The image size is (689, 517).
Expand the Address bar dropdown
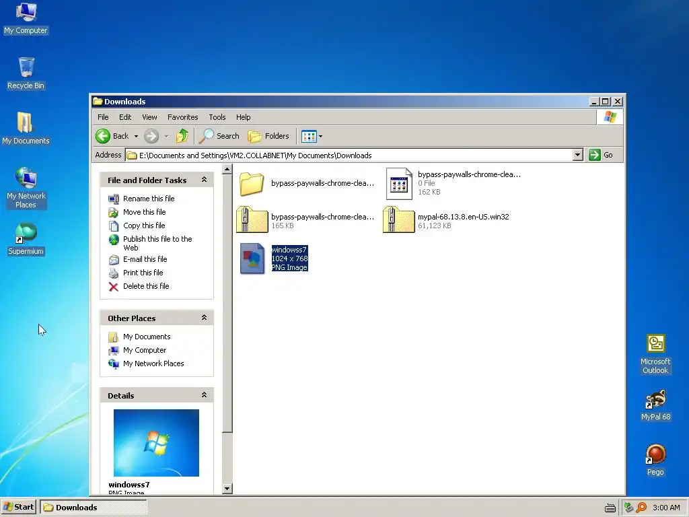[578, 155]
